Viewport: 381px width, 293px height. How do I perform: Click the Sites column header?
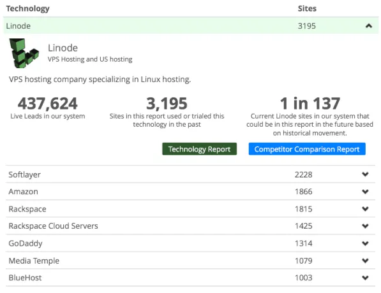tap(307, 8)
